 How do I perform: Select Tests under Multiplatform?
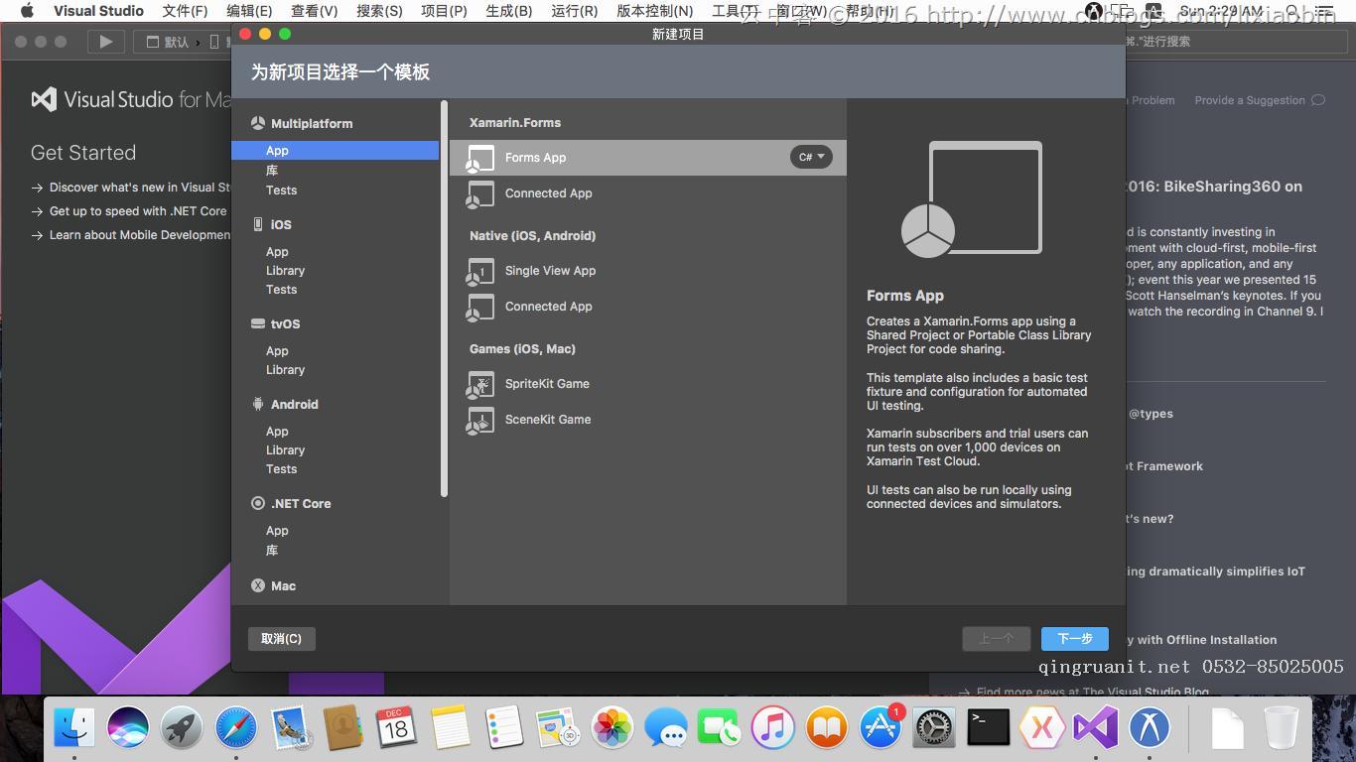pos(281,190)
